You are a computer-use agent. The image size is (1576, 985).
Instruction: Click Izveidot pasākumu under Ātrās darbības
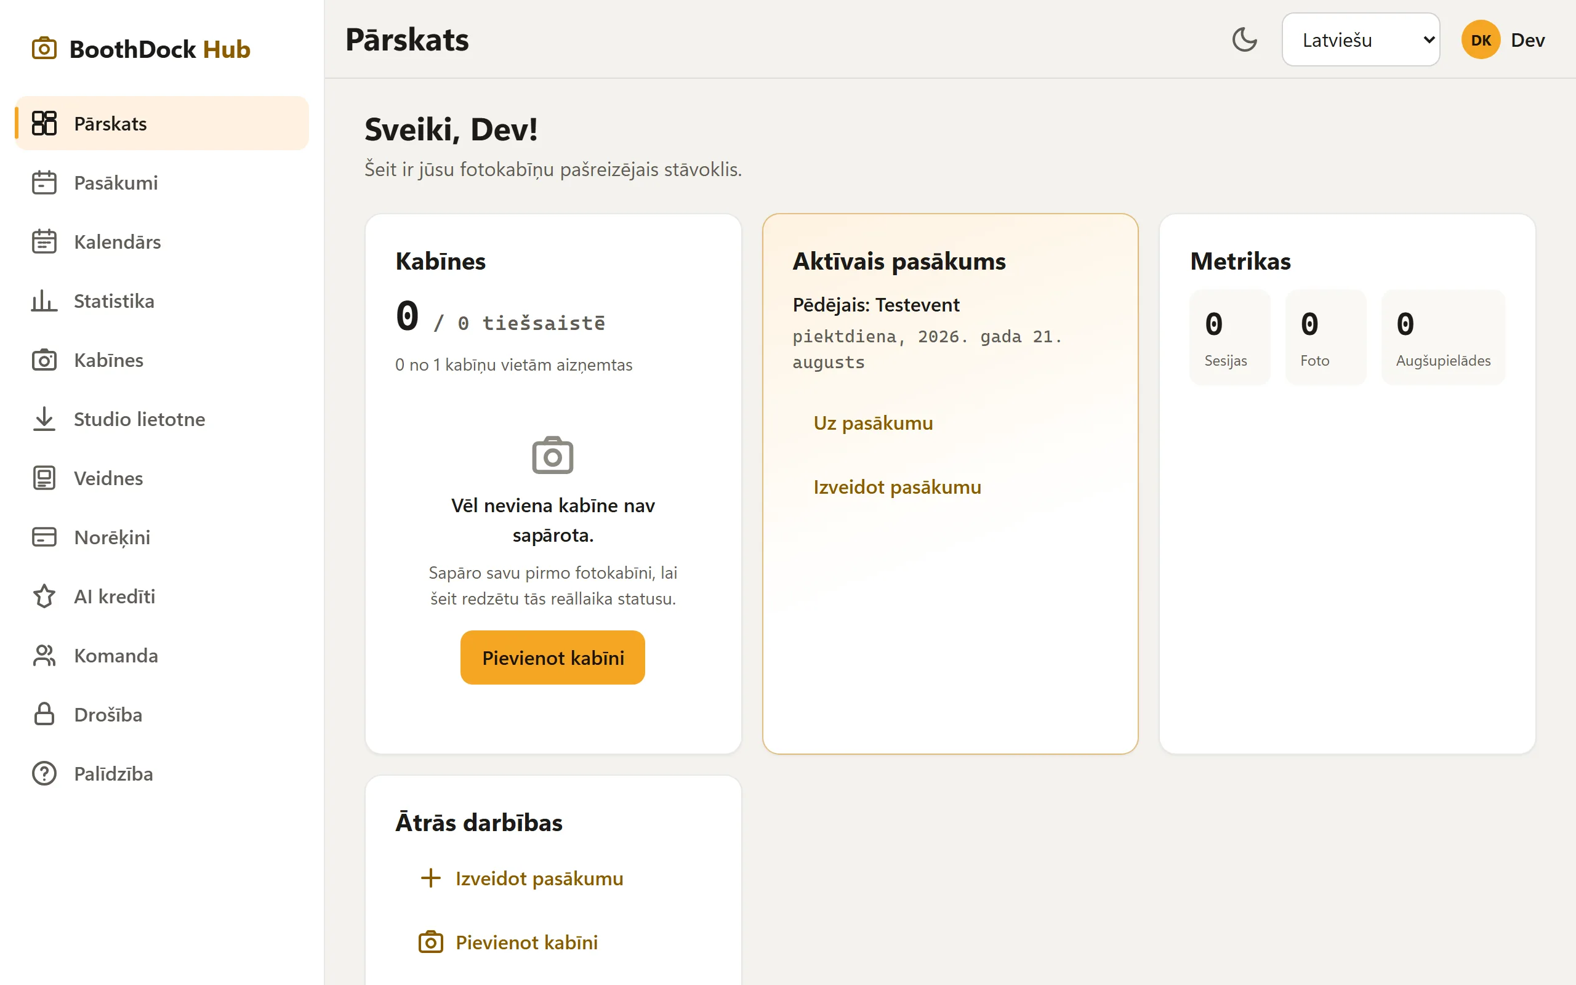539,878
